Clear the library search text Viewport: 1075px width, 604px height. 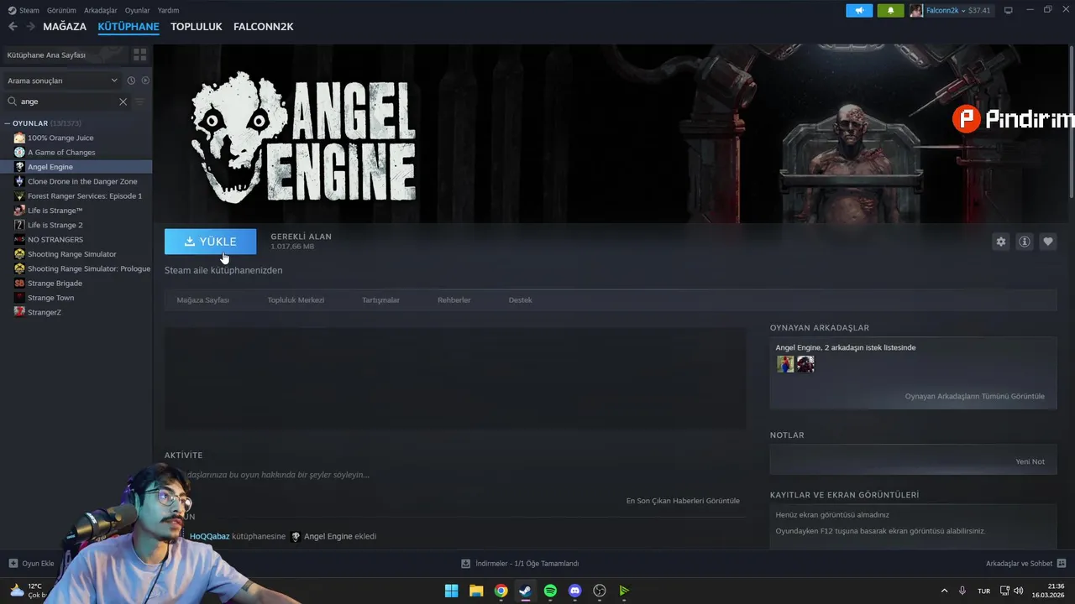pos(123,102)
